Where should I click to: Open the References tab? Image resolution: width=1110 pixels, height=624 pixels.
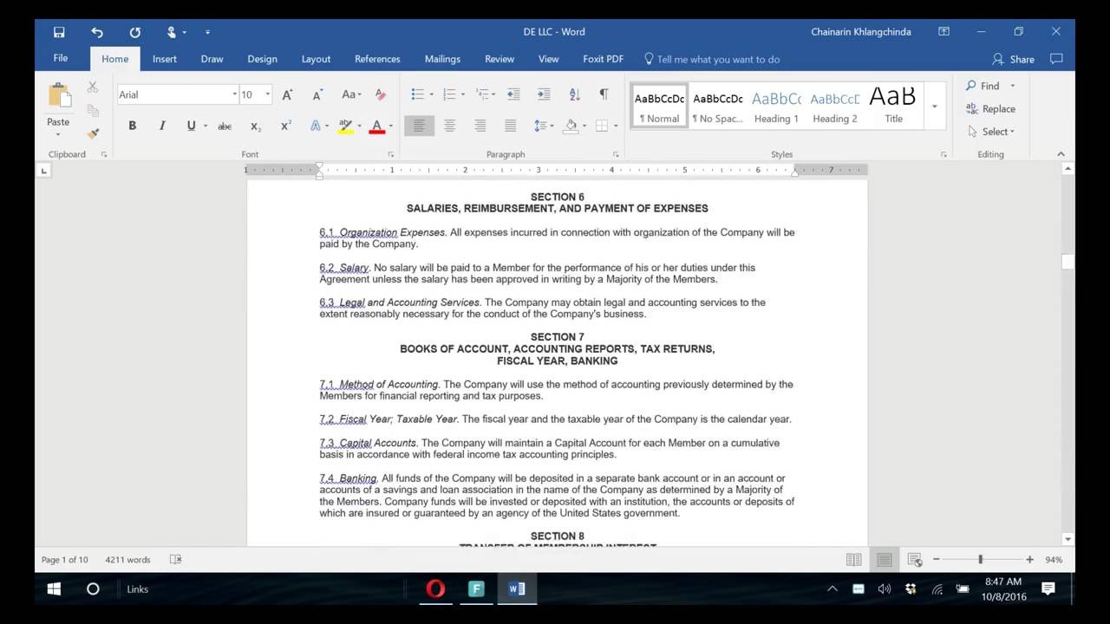(377, 59)
